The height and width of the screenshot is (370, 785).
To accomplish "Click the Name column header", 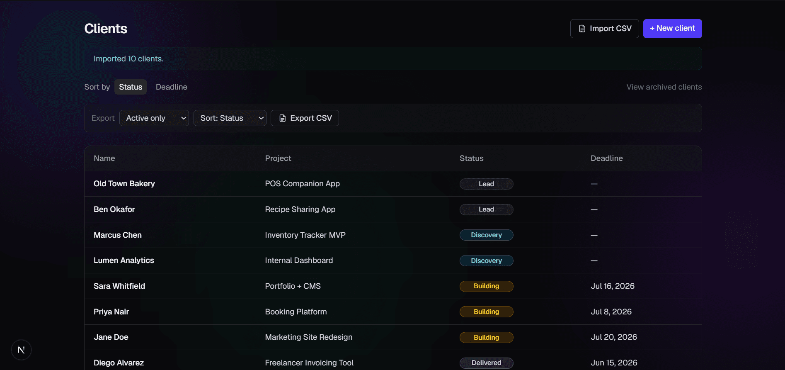I will pyautogui.click(x=104, y=158).
